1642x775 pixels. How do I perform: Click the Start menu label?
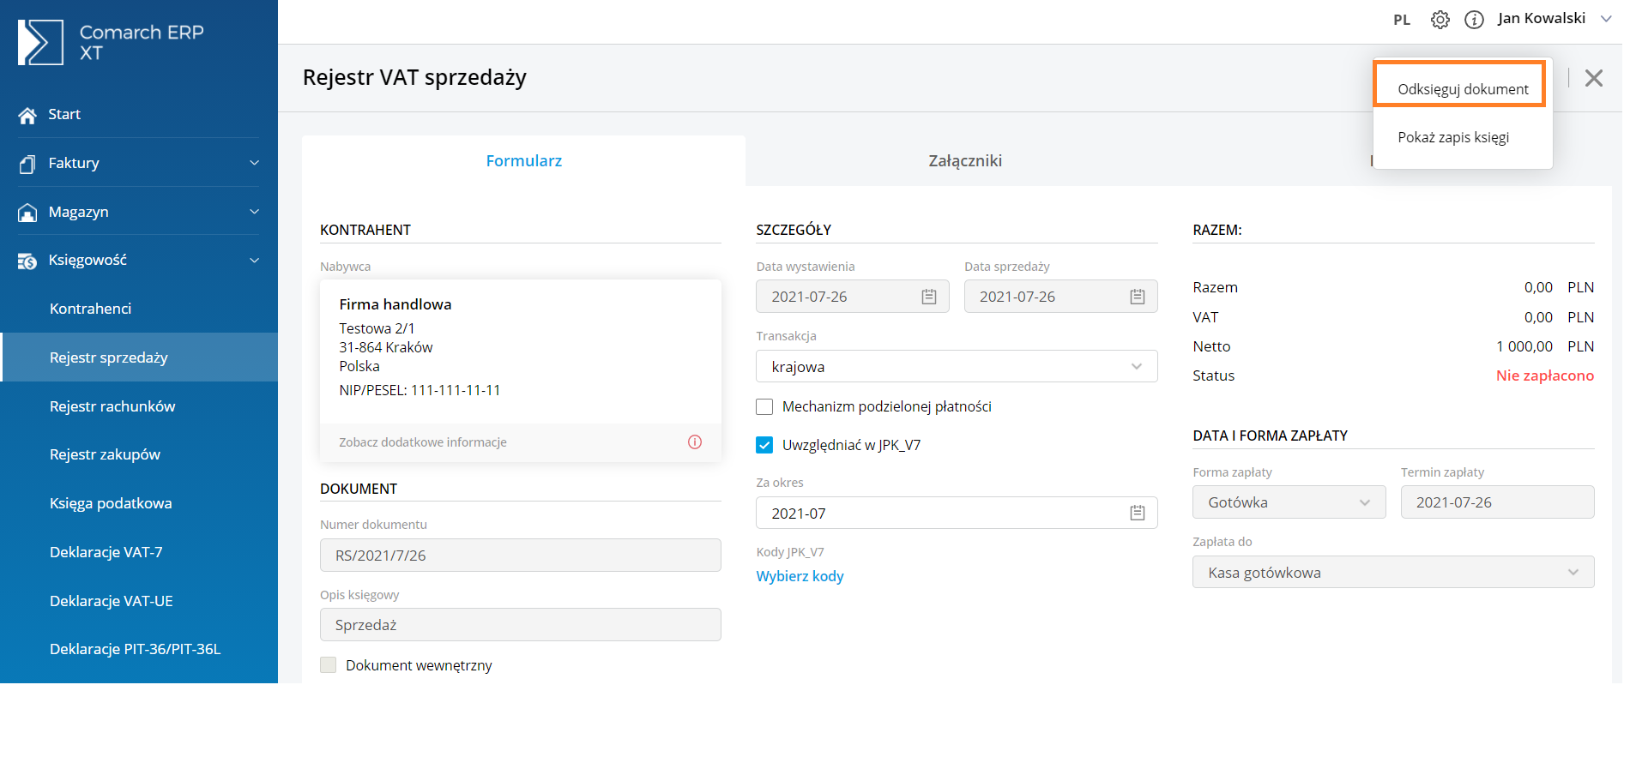pos(64,114)
